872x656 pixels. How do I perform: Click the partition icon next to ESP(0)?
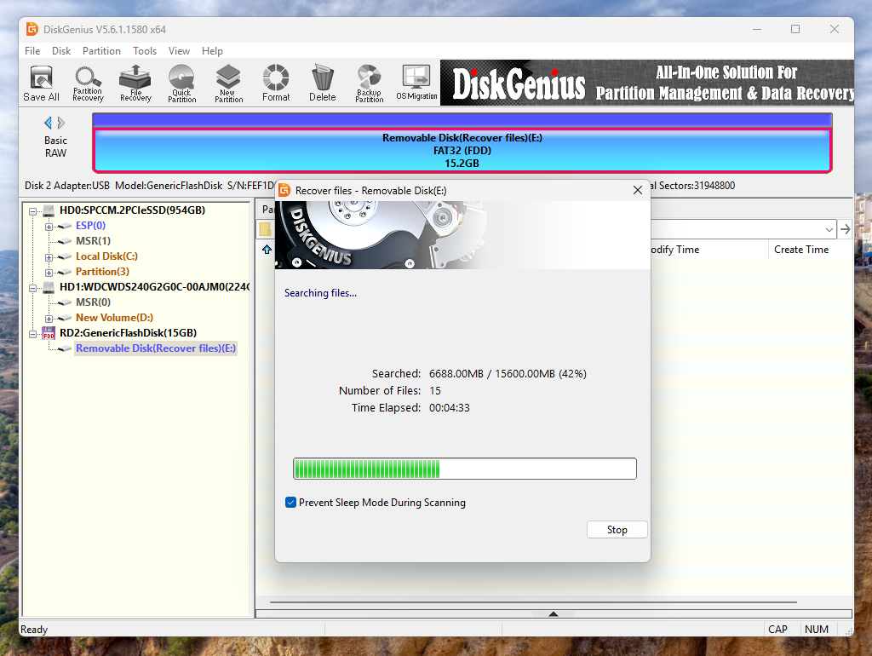[x=65, y=226]
